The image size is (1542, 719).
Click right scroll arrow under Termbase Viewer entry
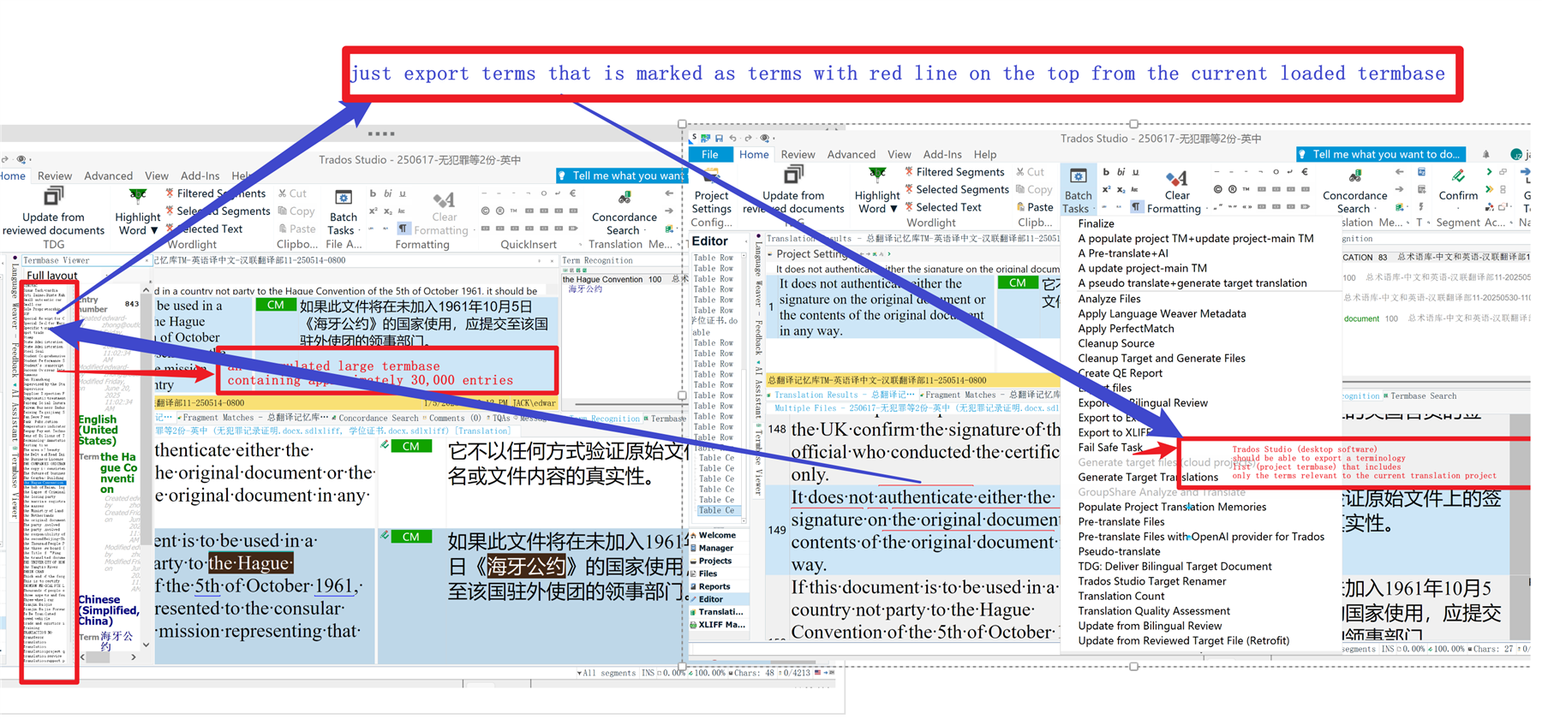tap(133, 657)
